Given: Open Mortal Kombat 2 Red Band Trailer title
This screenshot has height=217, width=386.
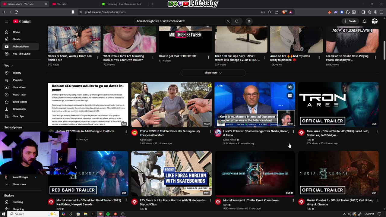Looking at the screenshot, I should (x=89, y=202).
